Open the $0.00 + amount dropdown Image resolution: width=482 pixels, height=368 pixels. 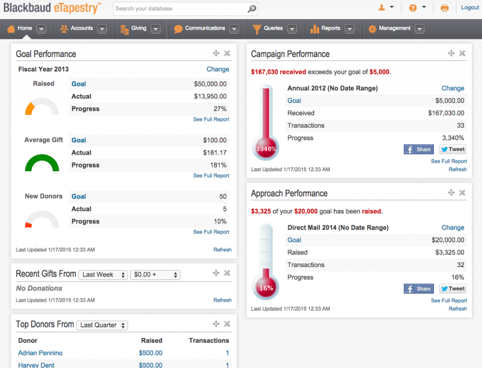point(155,274)
